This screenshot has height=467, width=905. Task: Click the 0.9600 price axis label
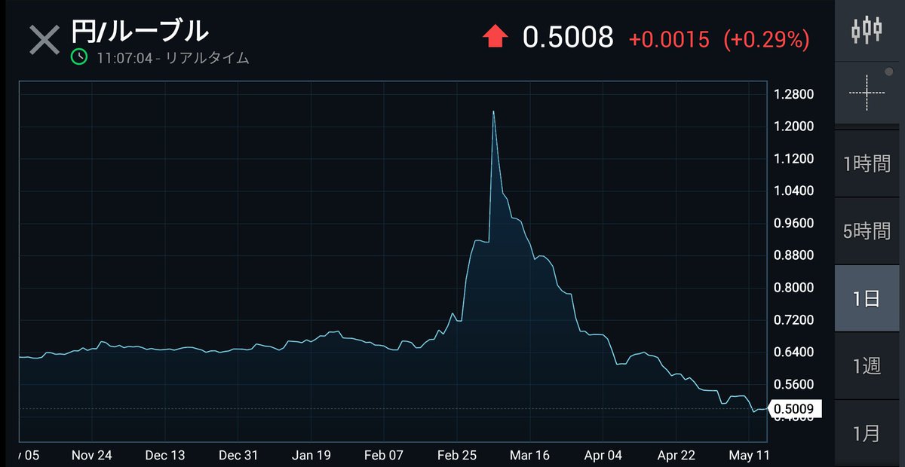[x=793, y=223]
